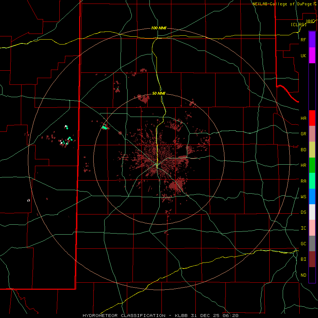Screen dimensions: 318x318
Task: Click the HR legend label
Action: (x=303, y=165)
